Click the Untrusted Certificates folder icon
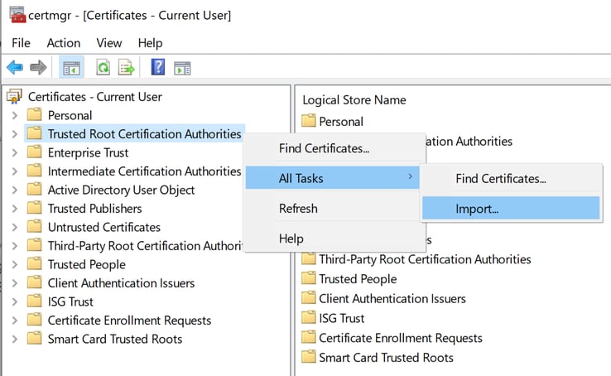The height and width of the screenshot is (376, 611). 34,227
